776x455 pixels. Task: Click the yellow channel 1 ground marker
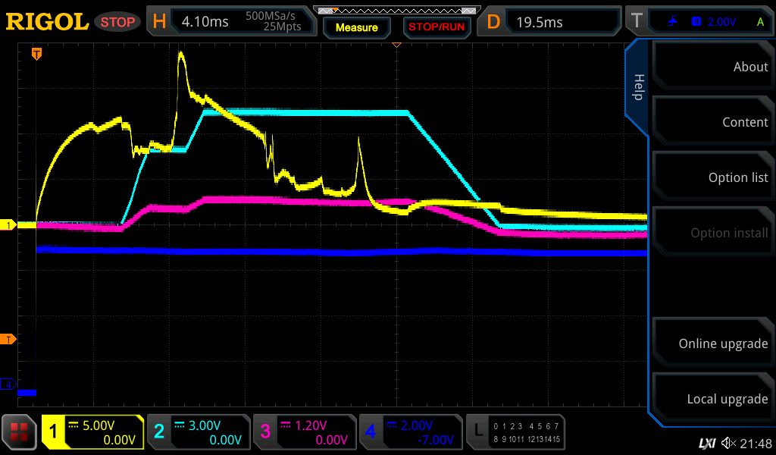[x=9, y=225]
